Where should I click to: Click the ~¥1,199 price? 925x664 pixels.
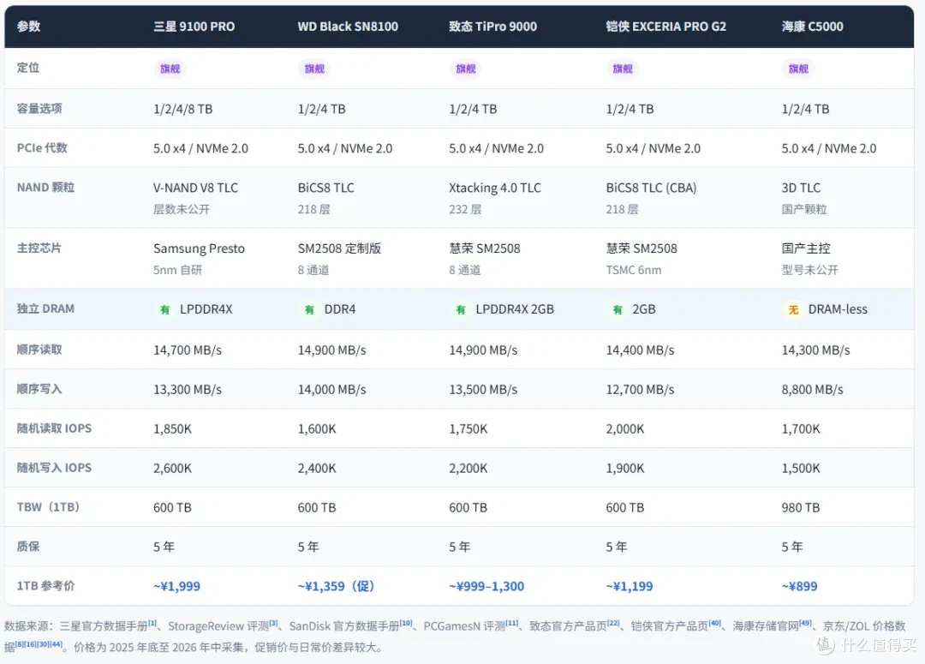tap(630, 586)
